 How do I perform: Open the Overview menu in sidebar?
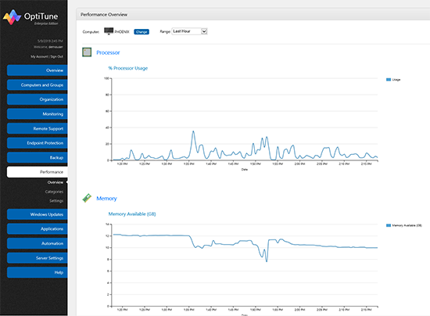tap(38, 70)
